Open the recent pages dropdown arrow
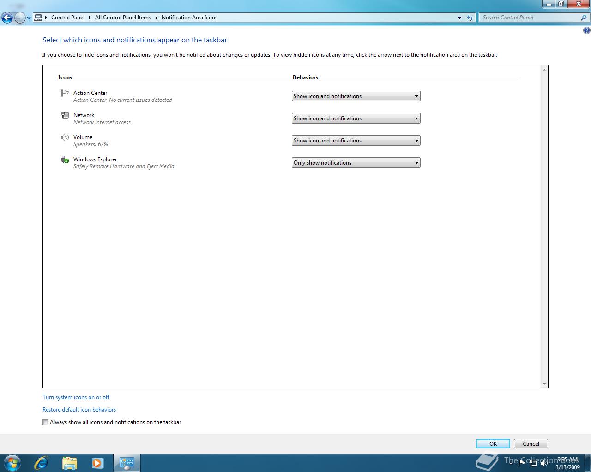 tap(30, 18)
